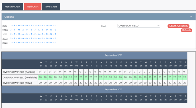Click the Booked cell for day 05
Screen dimensions: 196x108
[60, 72]
